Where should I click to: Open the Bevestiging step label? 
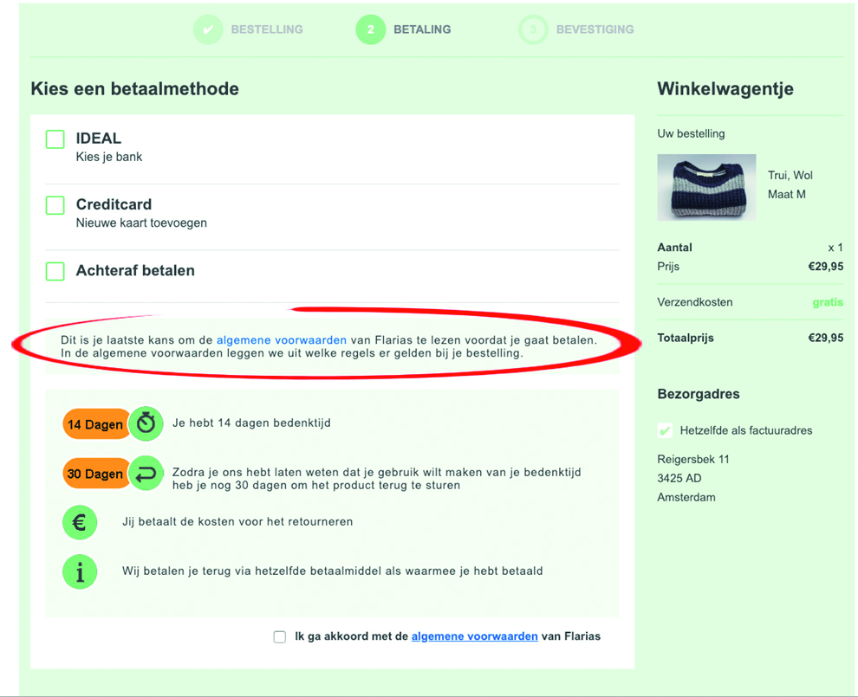pyautogui.click(x=595, y=29)
